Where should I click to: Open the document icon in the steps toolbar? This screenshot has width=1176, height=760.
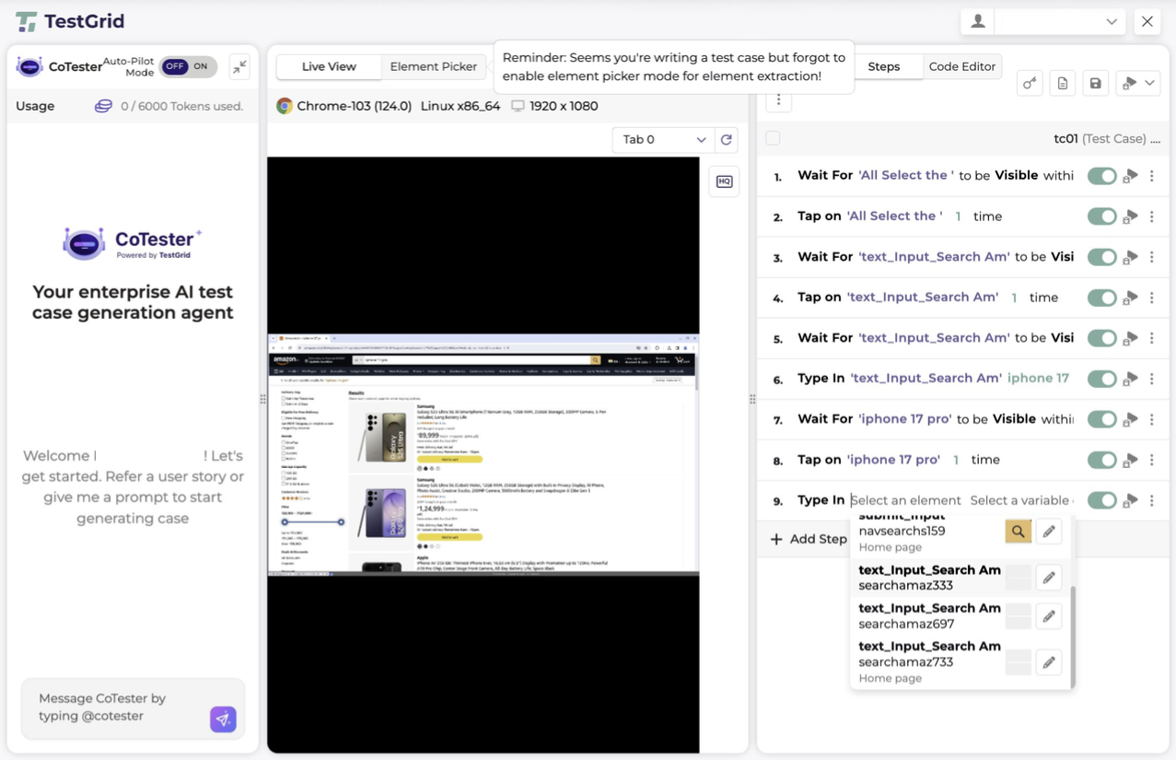click(1063, 84)
